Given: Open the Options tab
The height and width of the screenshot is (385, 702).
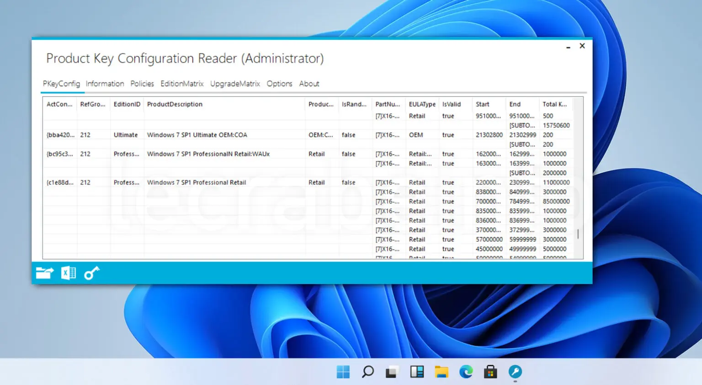Looking at the screenshot, I should 279,84.
